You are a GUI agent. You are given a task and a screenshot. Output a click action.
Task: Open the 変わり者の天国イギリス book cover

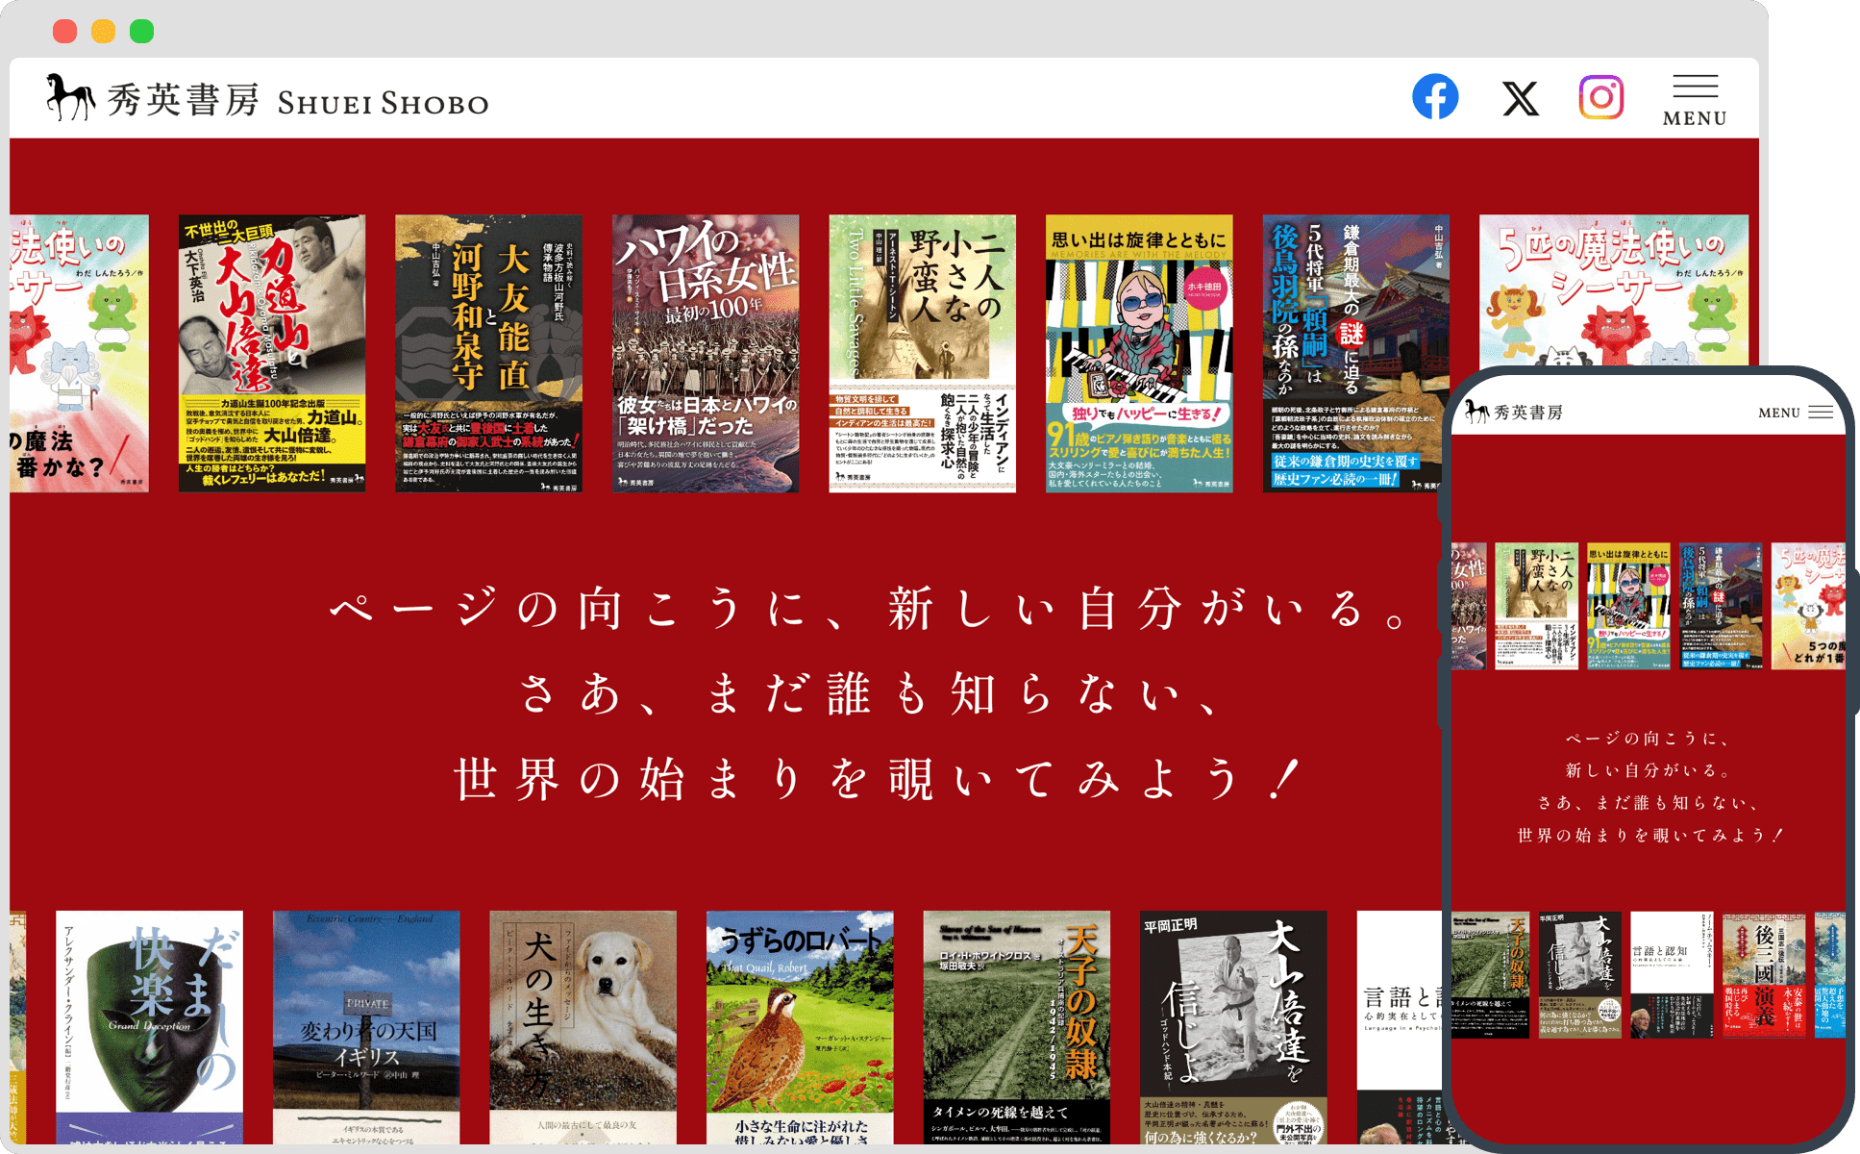(x=366, y=1027)
